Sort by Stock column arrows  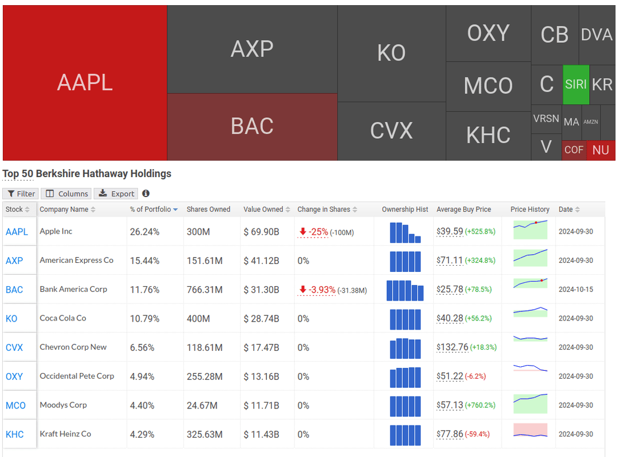pyautogui.click(x=27, y=210)
